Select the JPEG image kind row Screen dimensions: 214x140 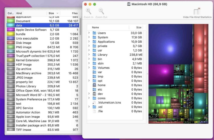(43, 78)
